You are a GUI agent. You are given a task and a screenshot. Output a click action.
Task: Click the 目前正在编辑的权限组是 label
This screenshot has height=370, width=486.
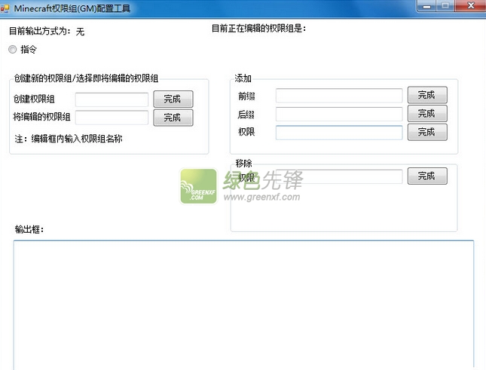tap(258, 29)
